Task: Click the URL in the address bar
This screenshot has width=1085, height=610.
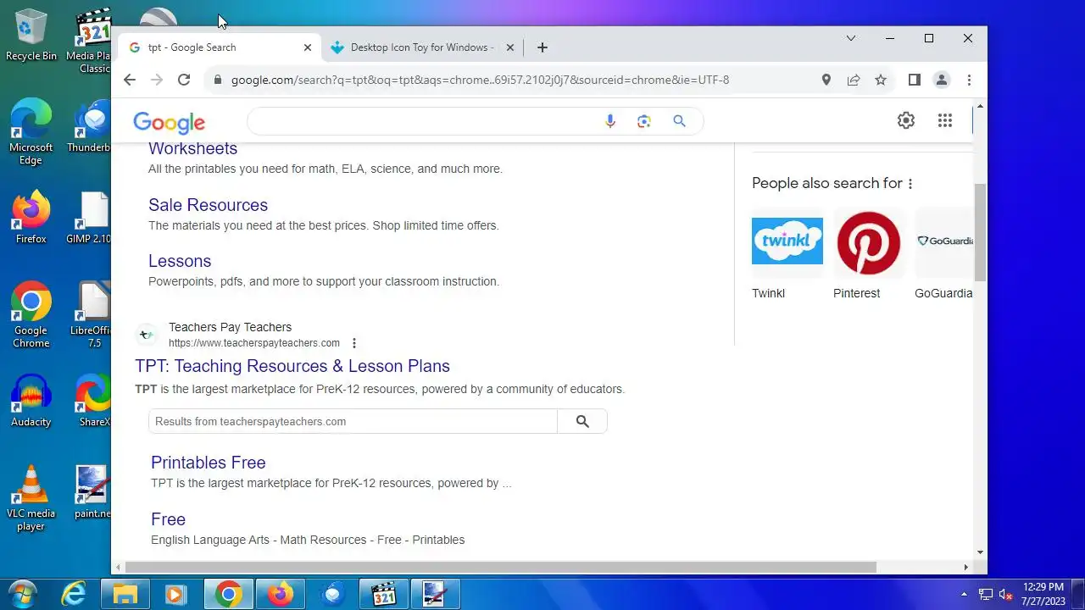Action: [480, 80]
